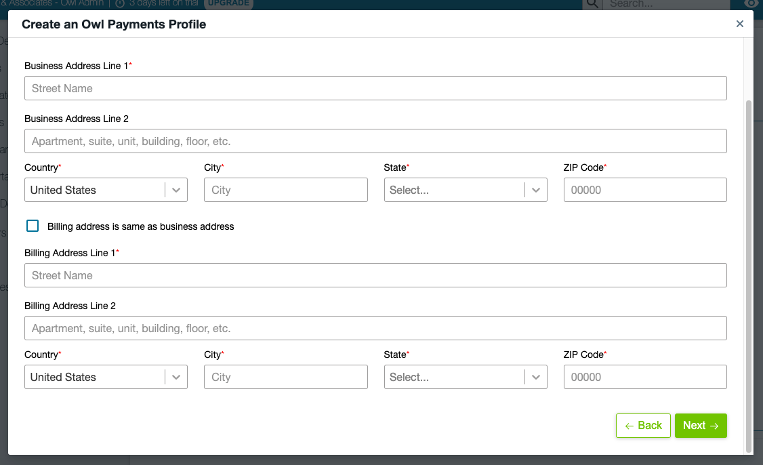The image size is (763, 465).
Task: Open the business Country dropdown
Action: [106, 190]
